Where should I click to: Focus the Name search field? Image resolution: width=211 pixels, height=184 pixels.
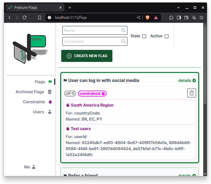(x=95, y=30)
